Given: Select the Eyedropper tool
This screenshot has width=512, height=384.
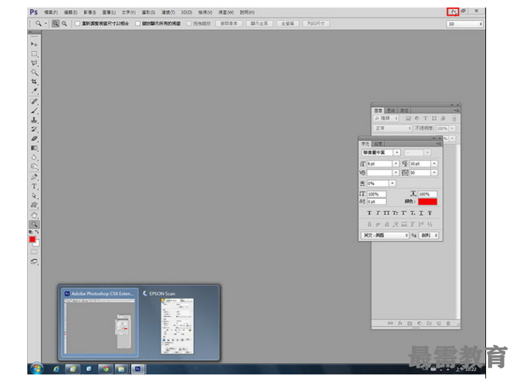Looking at the screenshot, I should point(34,90).
